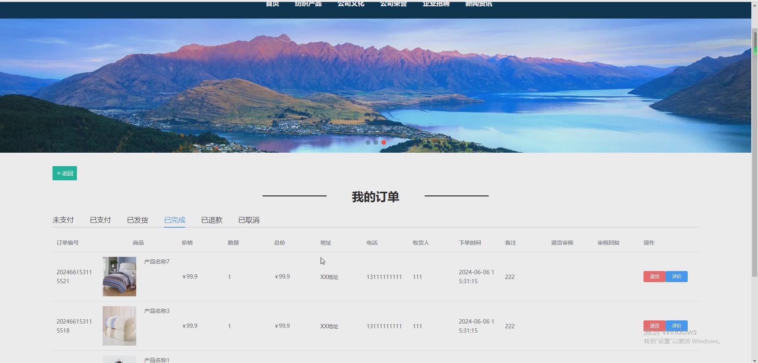Open the 产品名称3 quilt thumbnail

click(119, 326)
